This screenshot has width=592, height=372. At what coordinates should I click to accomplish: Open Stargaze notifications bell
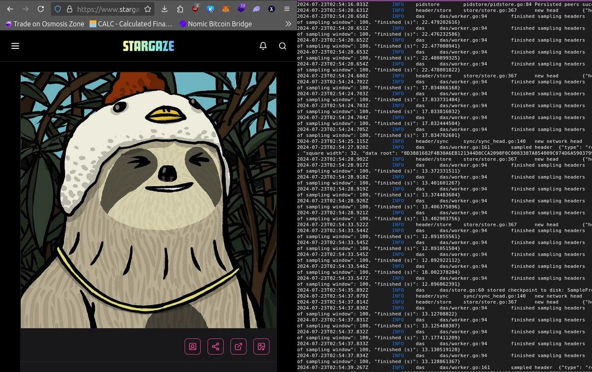(263, 46)
